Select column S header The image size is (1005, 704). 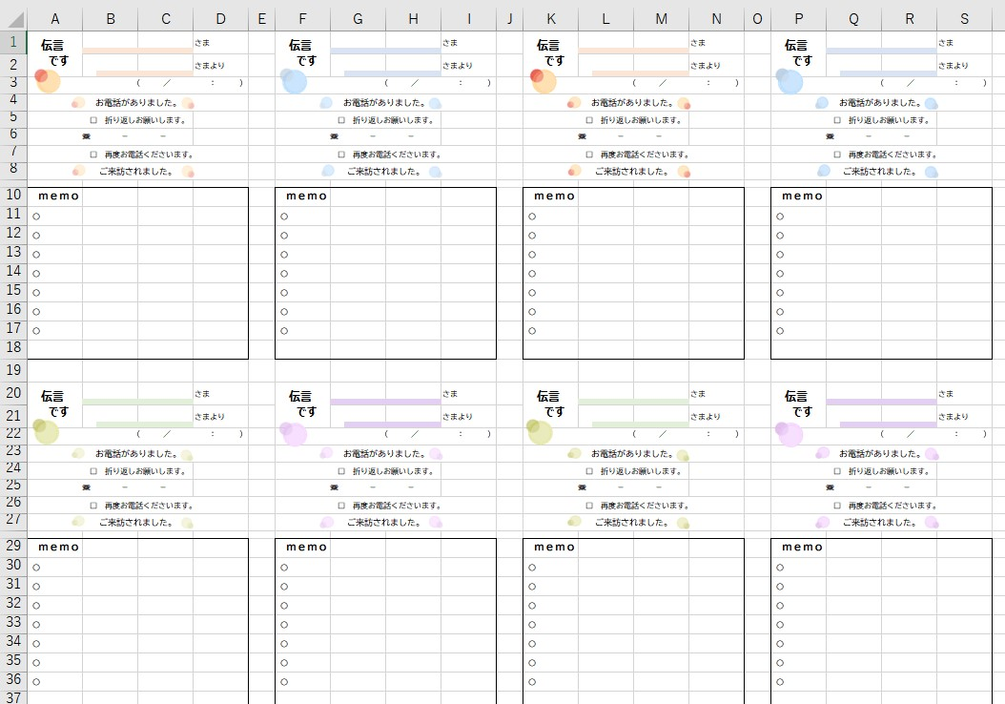965,19
